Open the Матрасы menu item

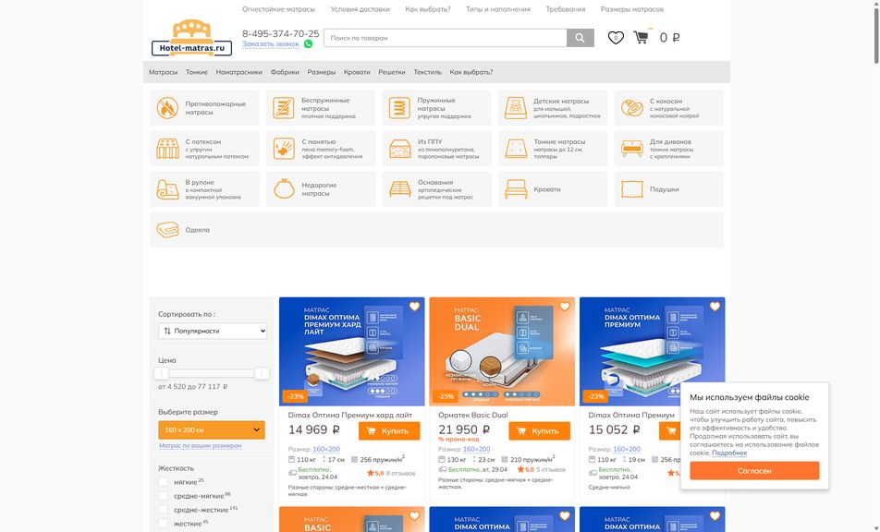(163, 72)
